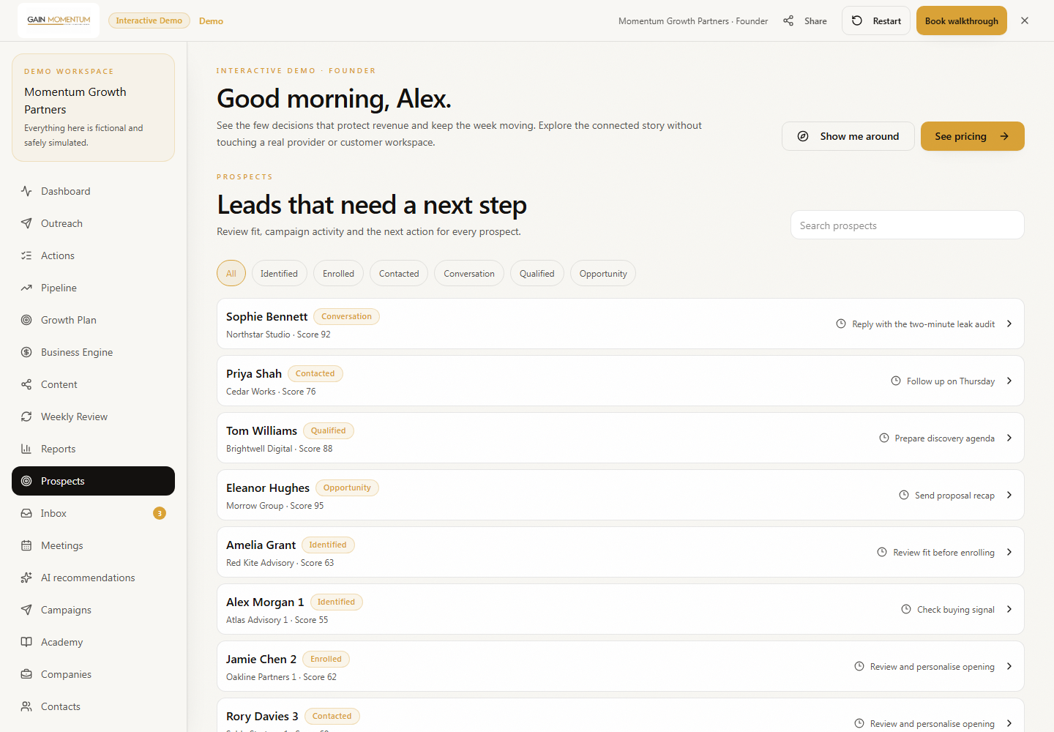
Task: Click the Academy book icon
Action: click(x=26, y=642)
